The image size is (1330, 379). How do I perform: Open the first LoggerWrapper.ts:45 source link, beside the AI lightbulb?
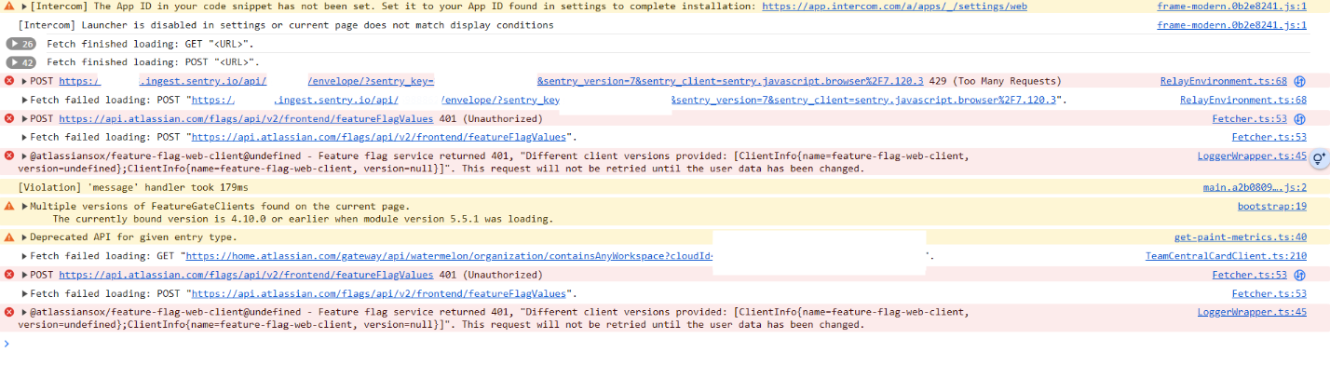point(1252,156)
